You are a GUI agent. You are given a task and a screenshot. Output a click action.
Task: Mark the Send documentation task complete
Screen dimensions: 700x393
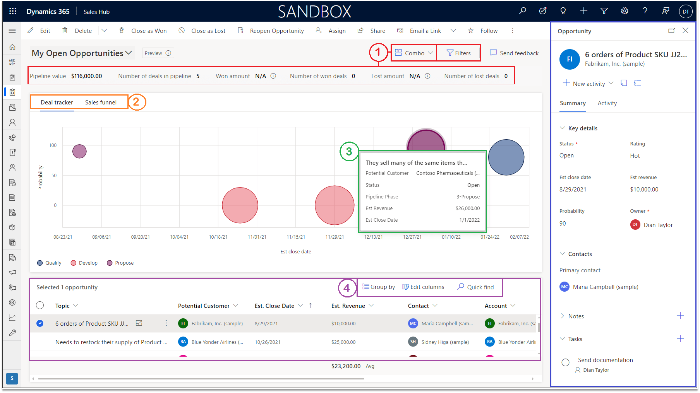tap(565, 362)
